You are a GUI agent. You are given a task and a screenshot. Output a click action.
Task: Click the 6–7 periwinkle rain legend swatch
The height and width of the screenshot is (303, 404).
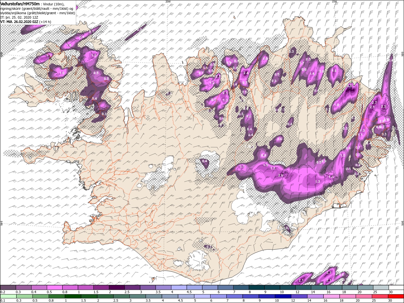coord(218,296)
